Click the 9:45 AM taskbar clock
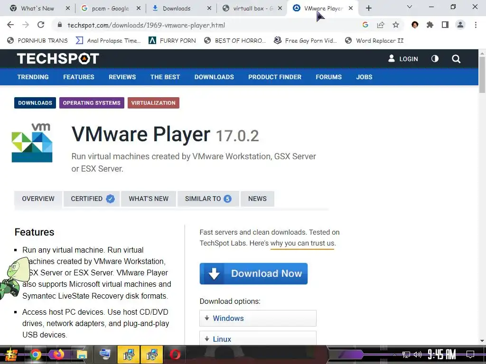Image resolution: width=486 pixels, height=364 pixels. coord(442,355)
